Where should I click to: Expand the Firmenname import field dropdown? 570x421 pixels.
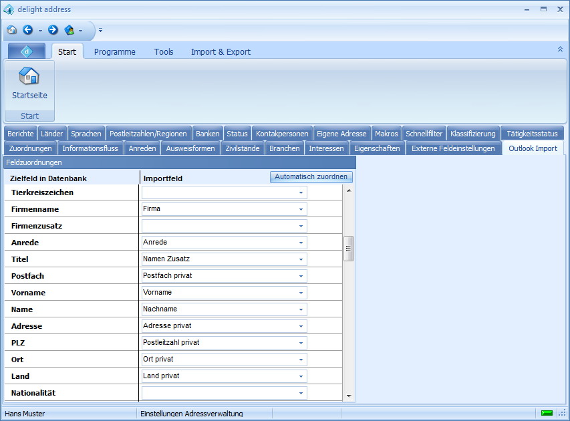[301, 209]
